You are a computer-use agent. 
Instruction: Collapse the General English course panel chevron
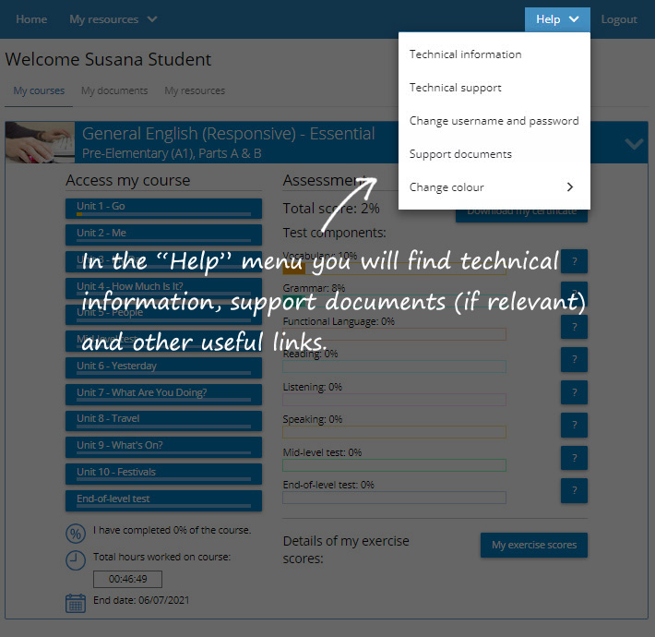(634, 143)
